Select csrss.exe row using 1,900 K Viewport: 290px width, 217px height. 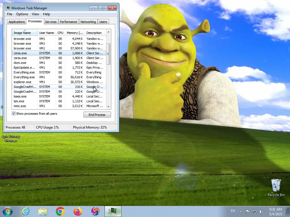point(59,58)
